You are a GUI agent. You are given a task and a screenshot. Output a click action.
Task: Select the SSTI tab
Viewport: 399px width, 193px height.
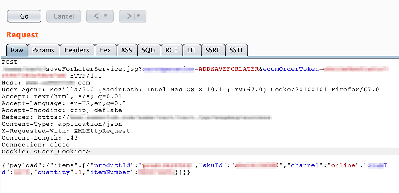click(236, 50)
